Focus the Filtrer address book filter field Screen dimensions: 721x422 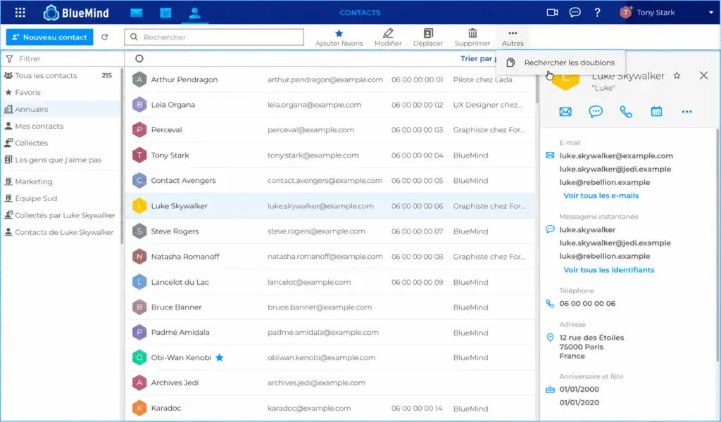point(62,59)
